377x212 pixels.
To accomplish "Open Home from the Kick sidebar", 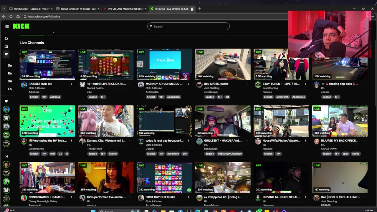I will pos(6,39).
